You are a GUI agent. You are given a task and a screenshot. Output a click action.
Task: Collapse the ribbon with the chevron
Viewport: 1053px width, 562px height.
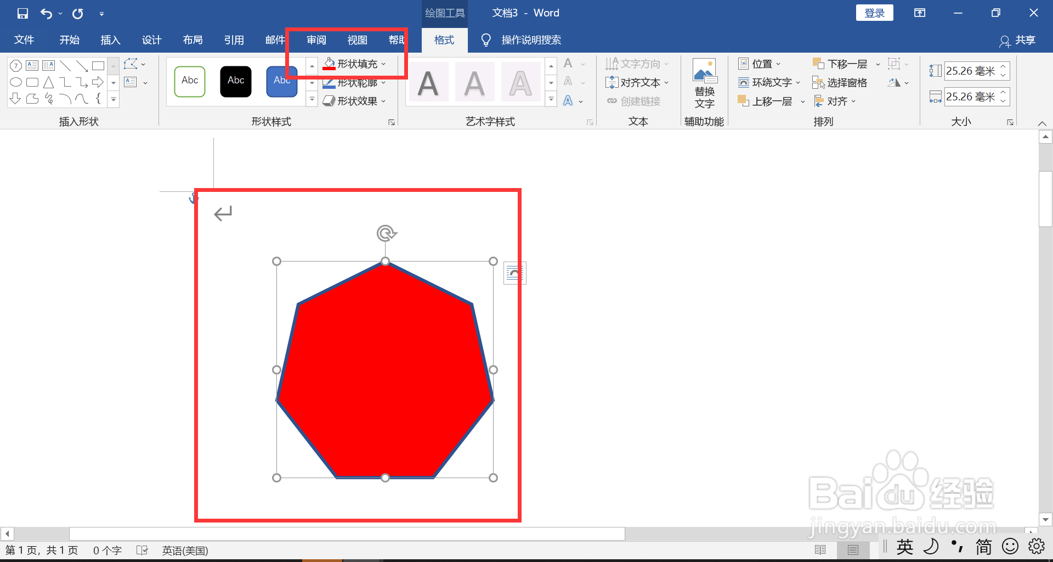[x=1042, y=123]
